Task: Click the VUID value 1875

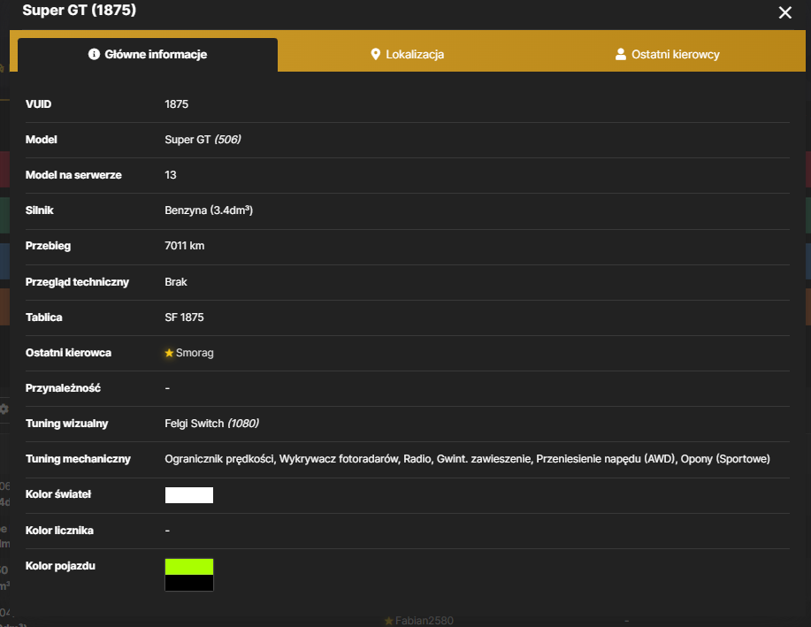Action: click(176, 104)
